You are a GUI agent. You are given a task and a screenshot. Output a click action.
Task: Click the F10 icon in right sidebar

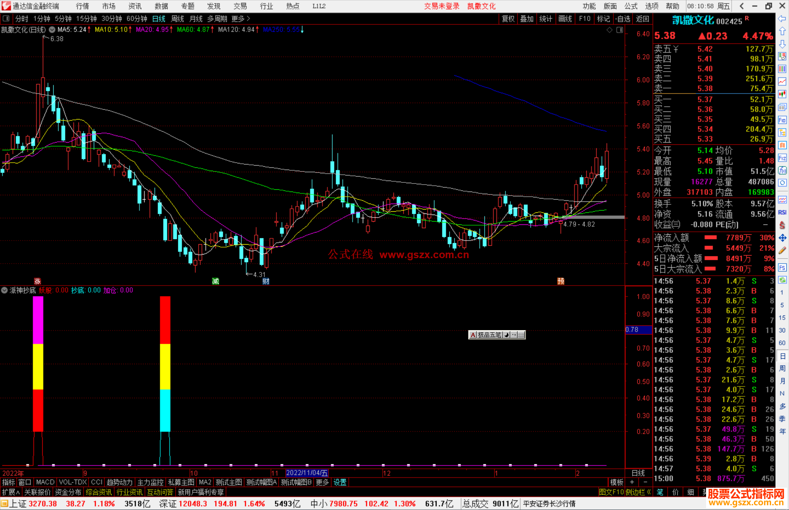point(782,120)
